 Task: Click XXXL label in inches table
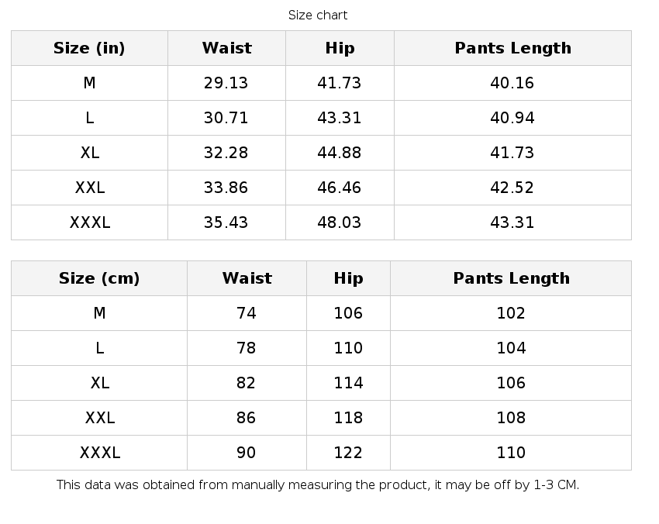tap(90, 222)
